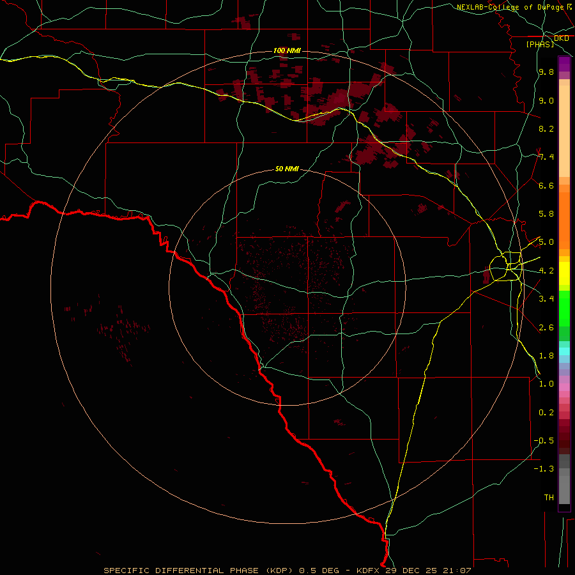Click the 100 NMI range ring label
The height and width of the screenshot is (575, 575).
287,50
